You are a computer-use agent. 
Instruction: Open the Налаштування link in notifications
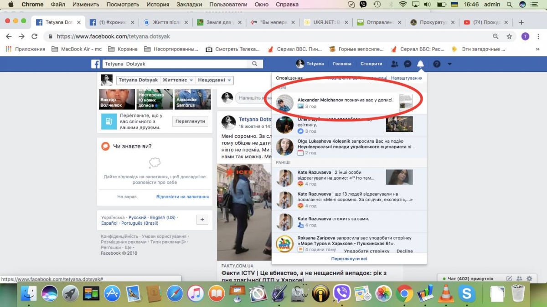coord(407,78)
